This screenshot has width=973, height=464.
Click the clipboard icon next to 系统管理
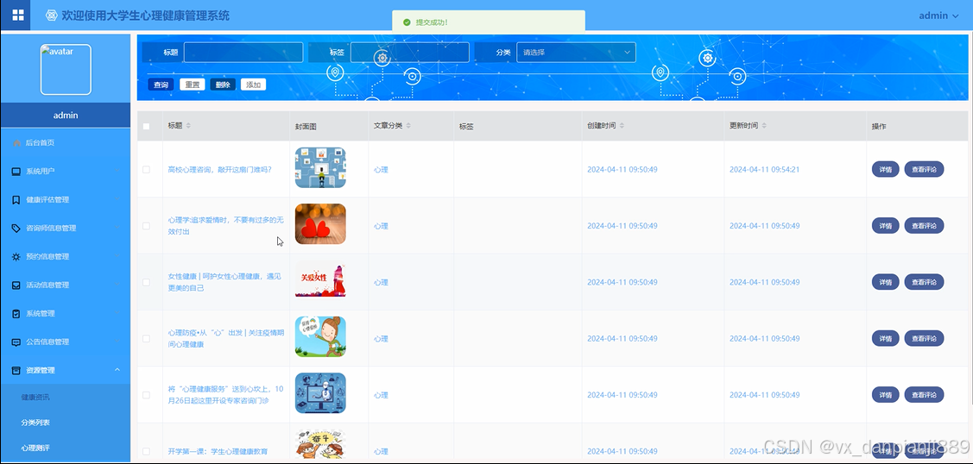pyautogui.click(x=16, y=313)
